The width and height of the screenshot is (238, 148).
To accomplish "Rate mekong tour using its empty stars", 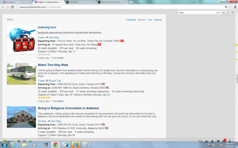I will [44, 54].
